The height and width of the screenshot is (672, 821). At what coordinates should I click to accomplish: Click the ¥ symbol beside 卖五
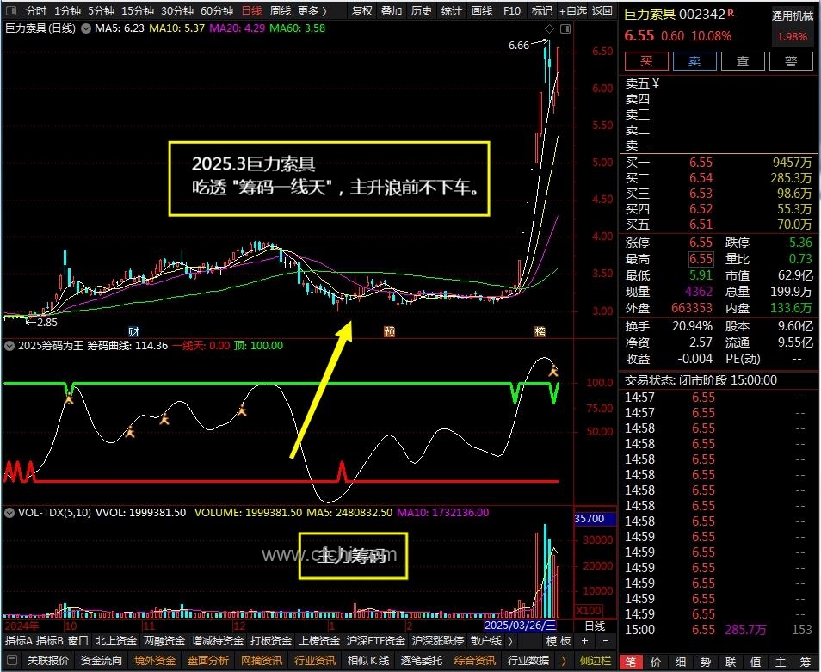(656, 83)
